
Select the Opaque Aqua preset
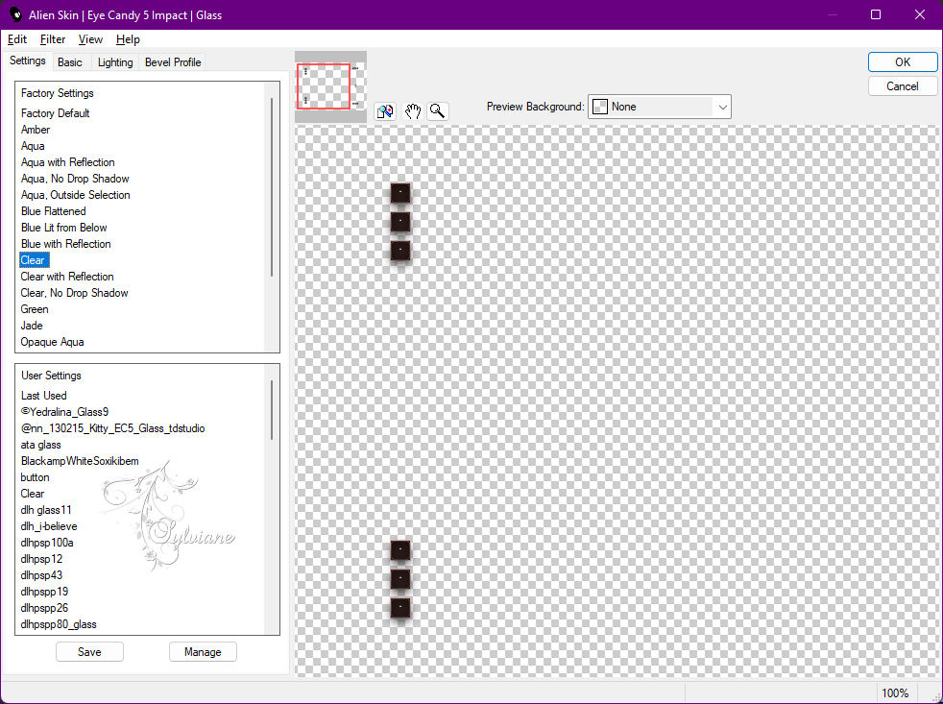[52, 341]
